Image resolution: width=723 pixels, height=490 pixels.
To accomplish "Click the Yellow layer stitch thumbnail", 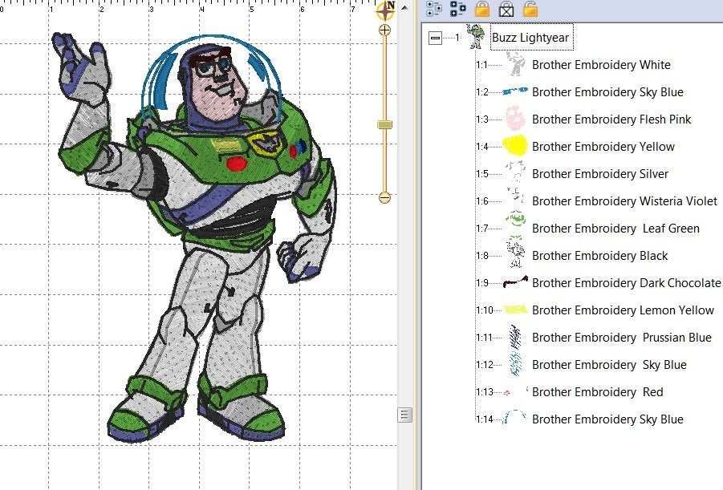I will coord(514,145).
